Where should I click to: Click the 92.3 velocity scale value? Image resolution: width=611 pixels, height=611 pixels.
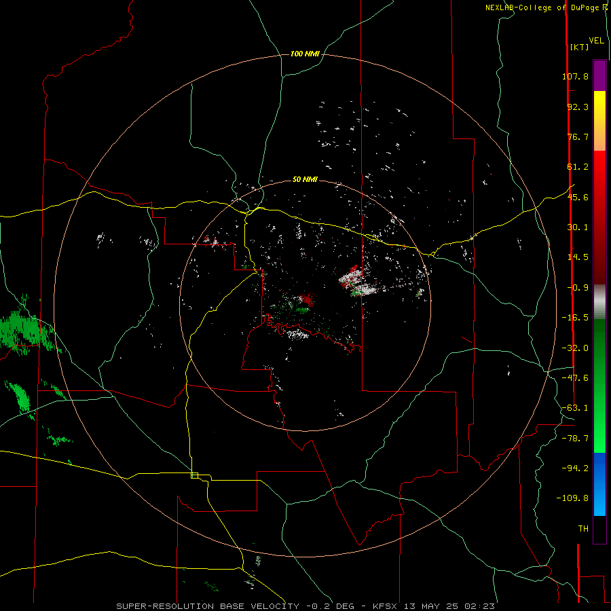pyautogui.click(x=578, y=107)
